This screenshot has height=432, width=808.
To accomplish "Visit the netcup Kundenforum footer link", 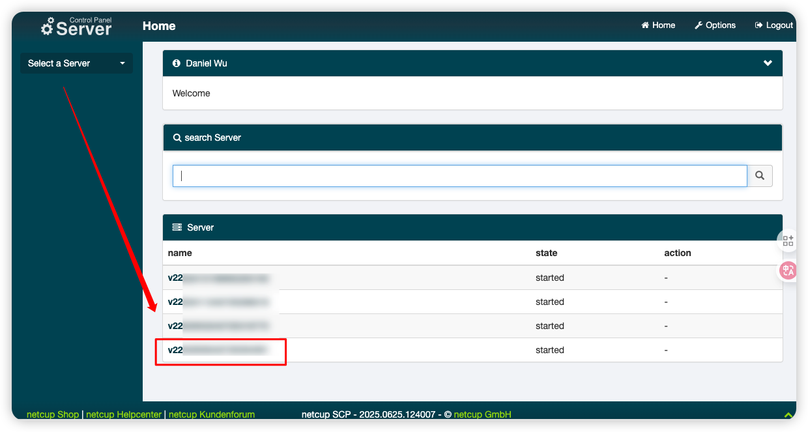I will (x=211, y=414).
